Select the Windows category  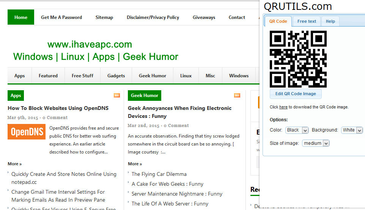coord(239,75)
